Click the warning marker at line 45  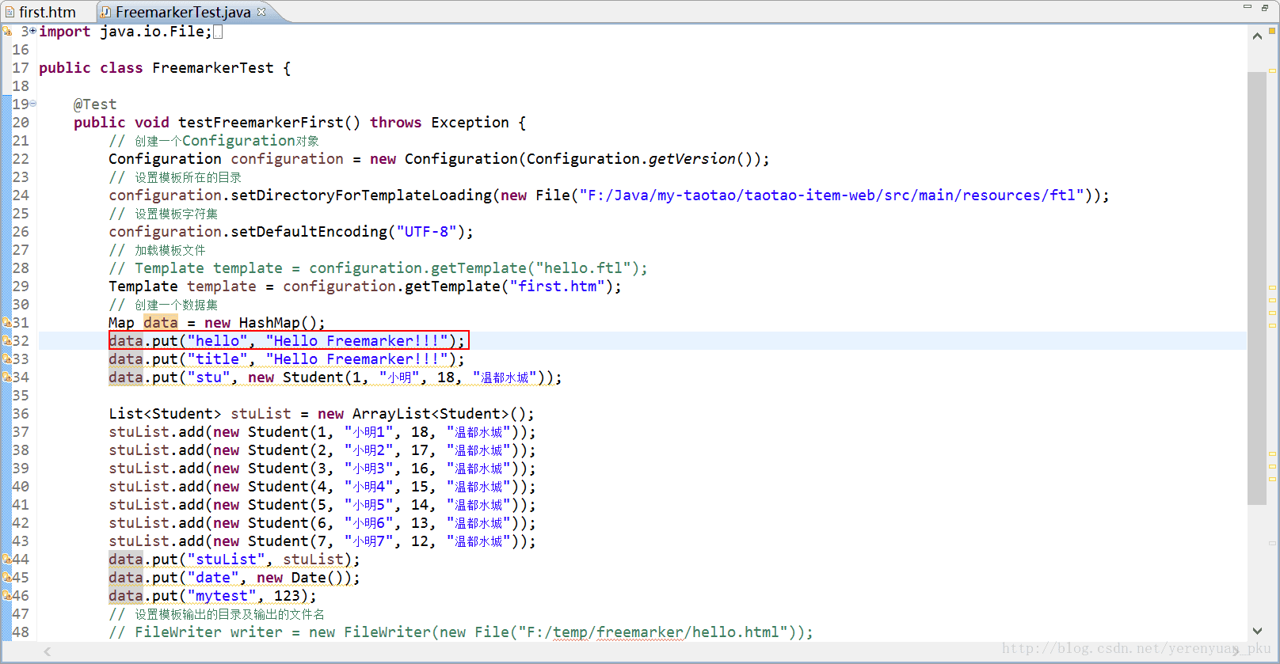click(x=6, y=578)
